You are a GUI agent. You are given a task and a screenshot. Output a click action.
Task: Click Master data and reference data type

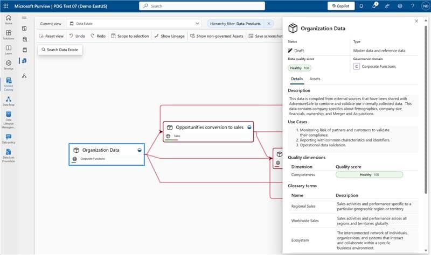[379, 51]
